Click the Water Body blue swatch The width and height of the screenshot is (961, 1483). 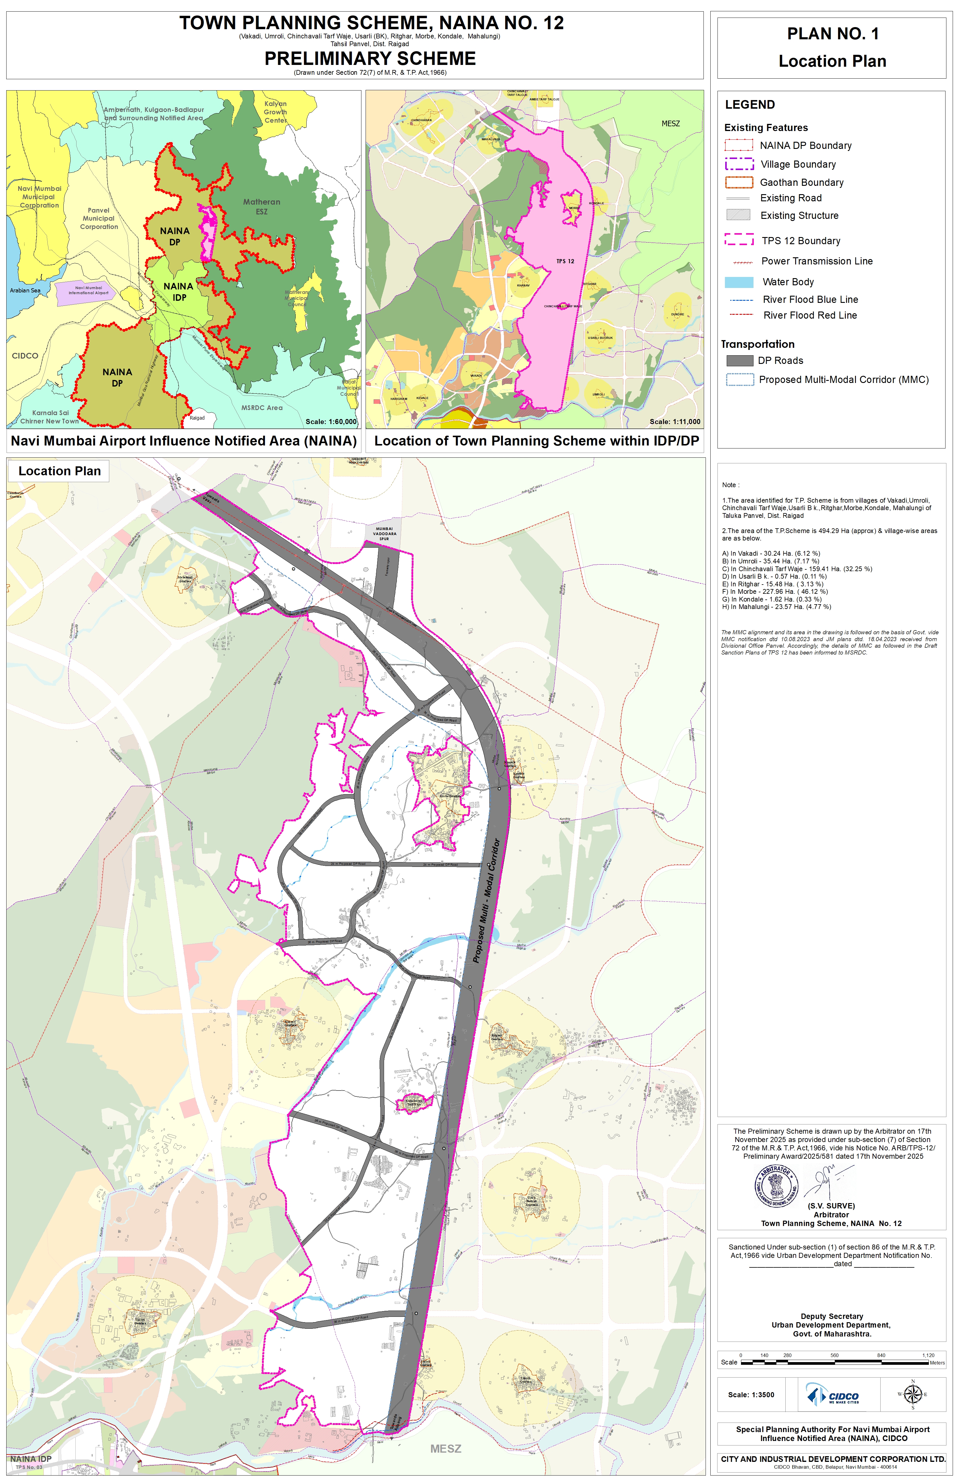point(739,282)
